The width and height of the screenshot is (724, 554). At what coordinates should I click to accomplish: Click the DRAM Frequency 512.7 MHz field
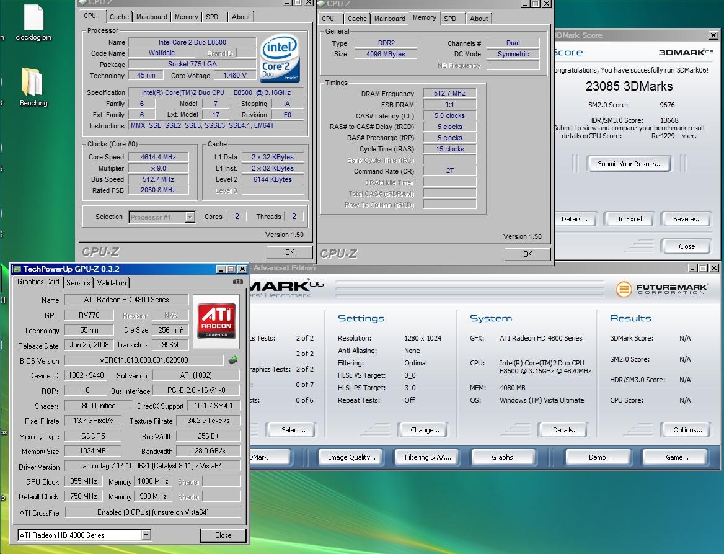pyautogui.click(x=449, y=93)
